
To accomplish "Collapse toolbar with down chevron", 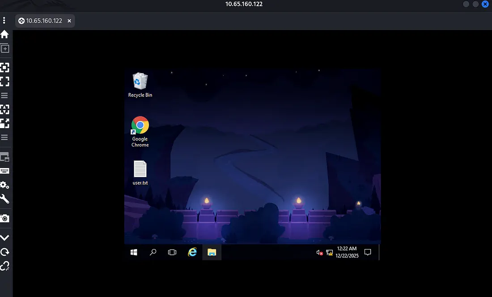I will pos(4,237).
